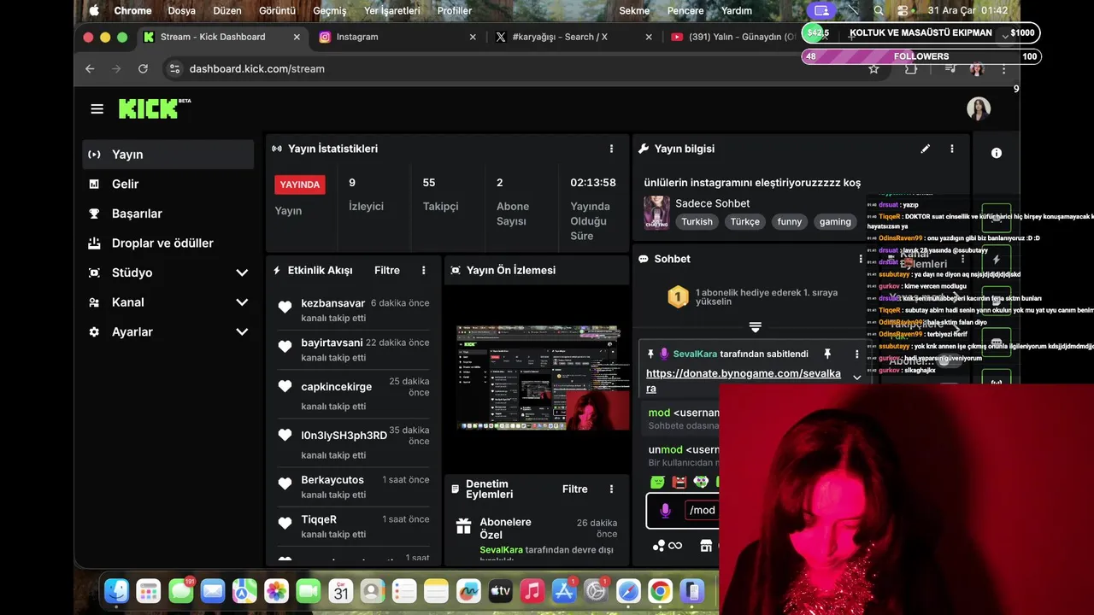Choose the unmod command suggestion
This screenshot has height=615, width=1094.
(x=679, y=455)
